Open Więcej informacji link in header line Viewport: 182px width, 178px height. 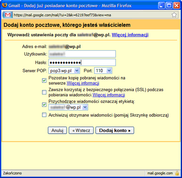click(x=130, y=35)
